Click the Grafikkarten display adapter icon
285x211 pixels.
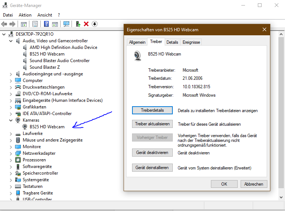tap(18, 107)
